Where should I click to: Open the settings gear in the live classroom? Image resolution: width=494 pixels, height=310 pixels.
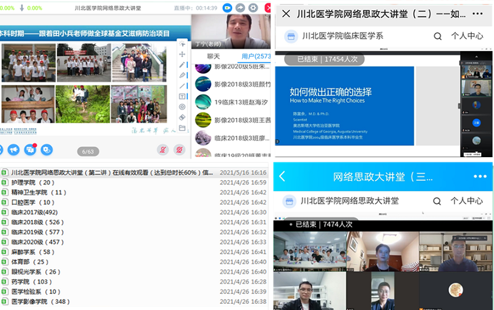pyautogui.click(x=253, y=8)
